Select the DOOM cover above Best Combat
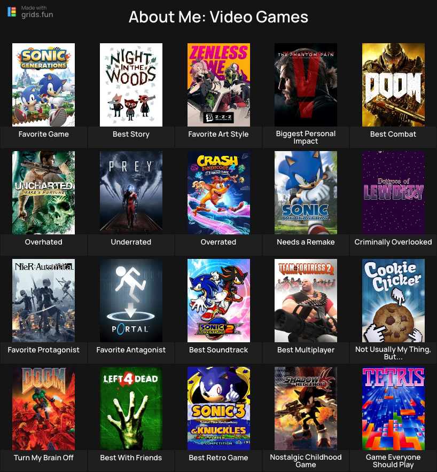This screenshot has width=437, height=472. click(x=393, y=85)
